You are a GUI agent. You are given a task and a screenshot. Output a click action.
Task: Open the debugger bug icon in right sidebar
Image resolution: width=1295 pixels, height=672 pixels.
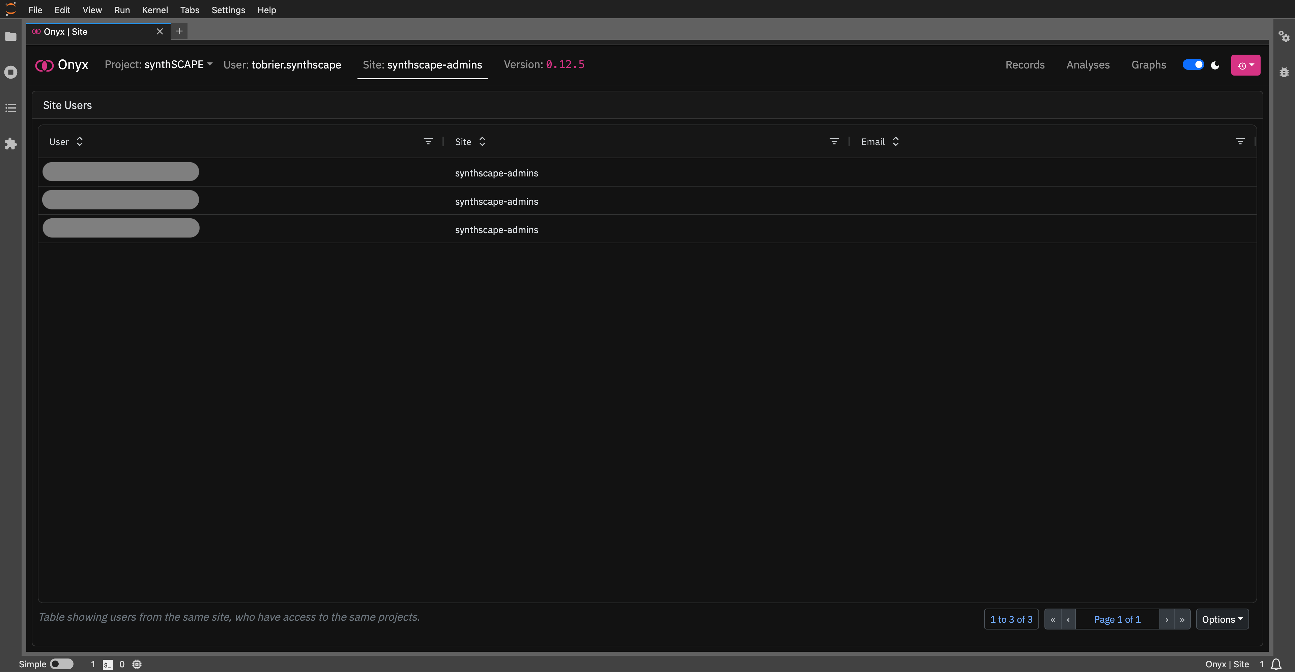point(1284,73)
